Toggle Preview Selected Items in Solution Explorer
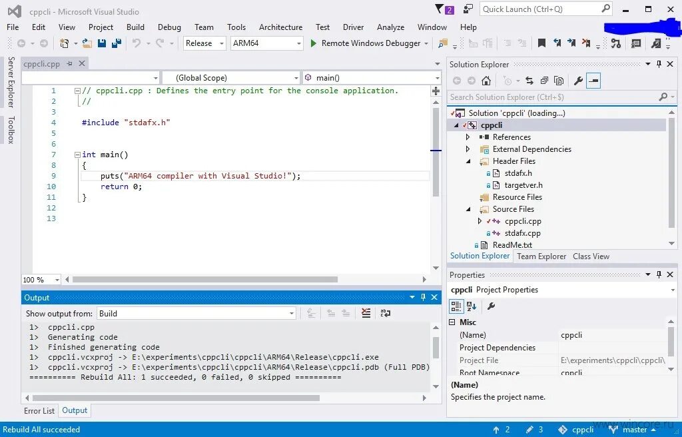Viewport: 682px width, 437px height. 593,80
